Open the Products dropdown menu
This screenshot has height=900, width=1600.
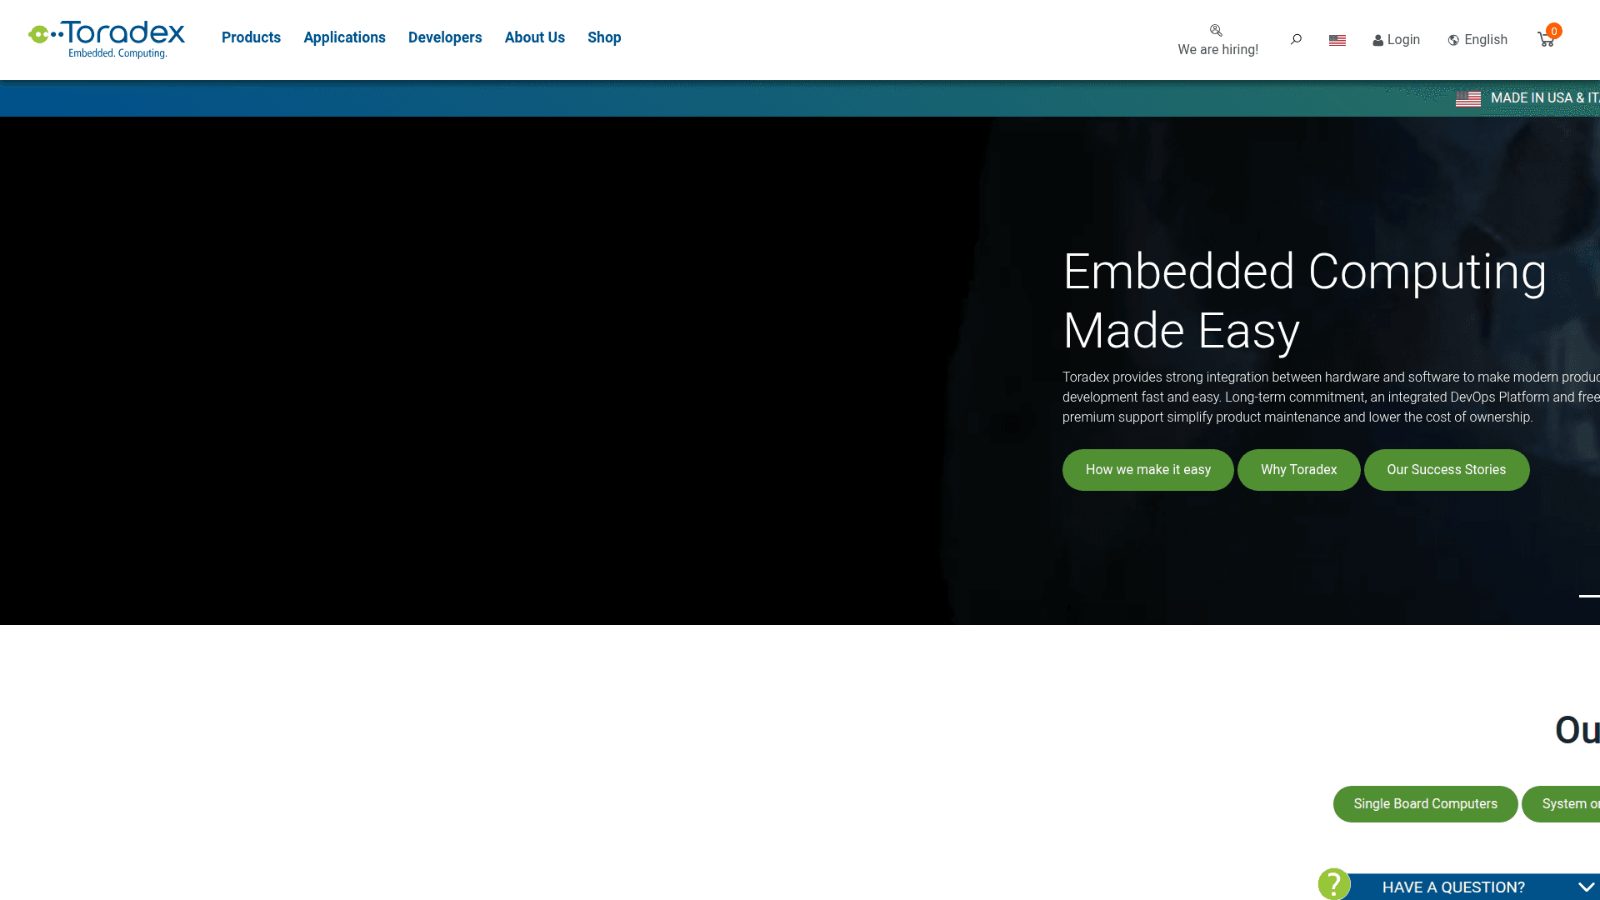pos(251,37)
